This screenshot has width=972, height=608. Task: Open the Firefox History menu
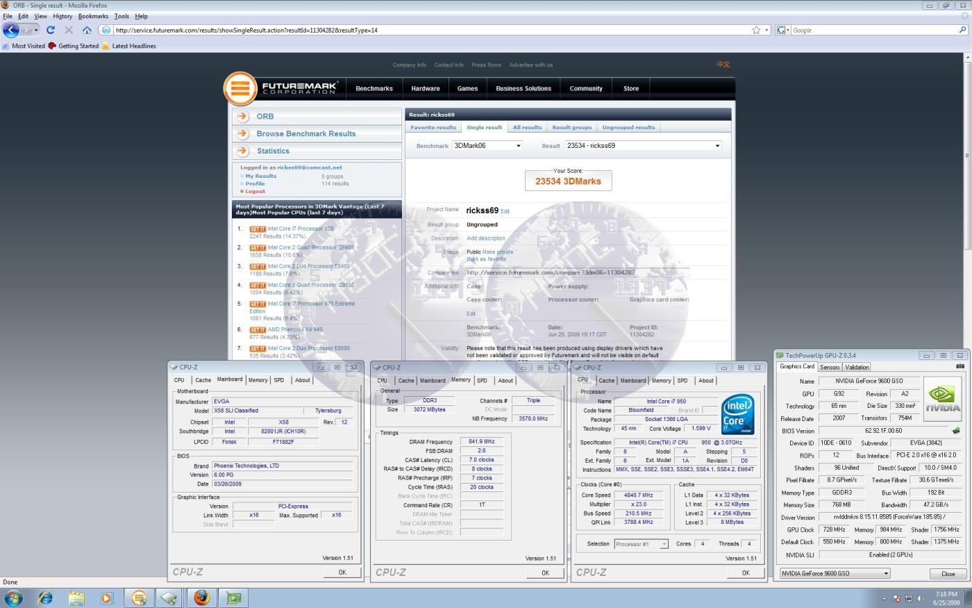point(62,16)
